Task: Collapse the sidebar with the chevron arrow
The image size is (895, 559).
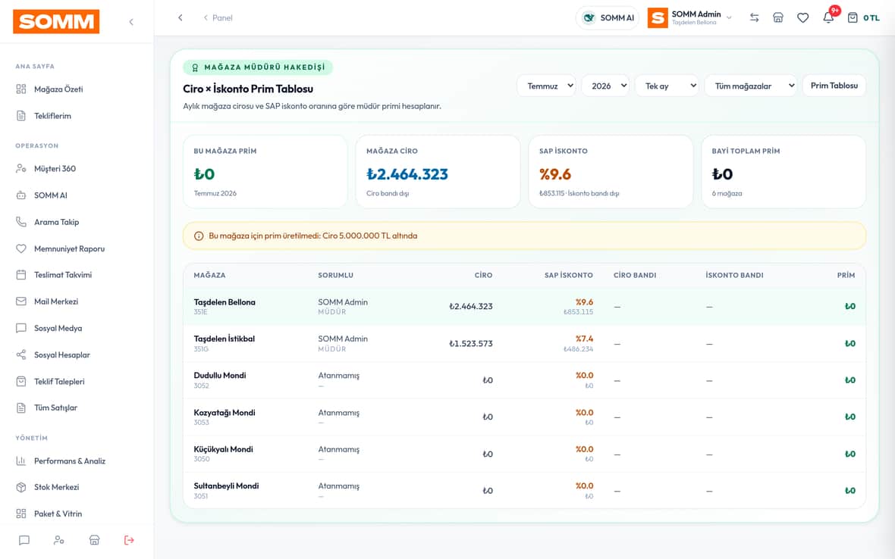Action: tap(131, 22)
